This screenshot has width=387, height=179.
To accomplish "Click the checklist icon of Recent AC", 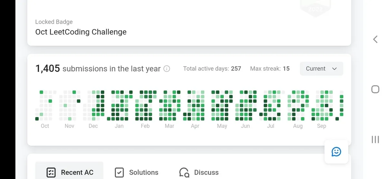I will point(51,173).
